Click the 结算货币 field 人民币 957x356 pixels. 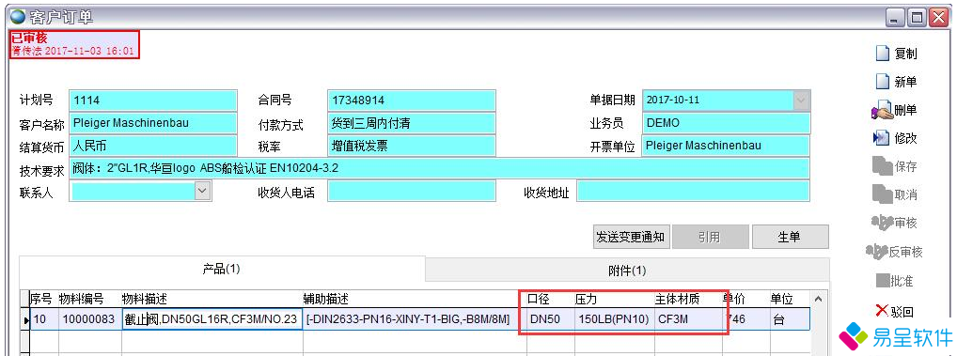click(152, 146)
